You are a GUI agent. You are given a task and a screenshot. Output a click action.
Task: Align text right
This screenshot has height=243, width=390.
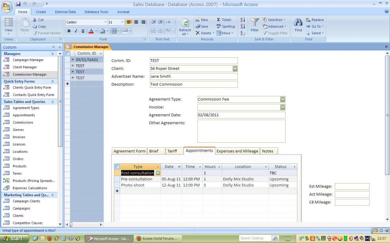tap(143, 22)
